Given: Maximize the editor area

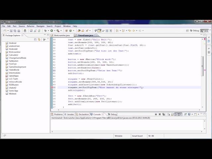Looking at the screenshot, I should pos(204,35).
